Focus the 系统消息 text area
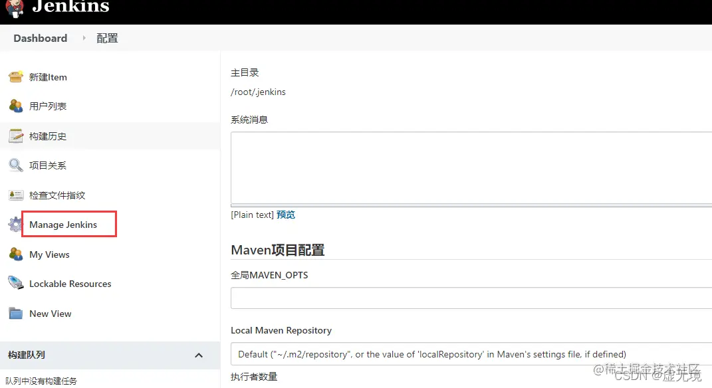 point(471,168)
